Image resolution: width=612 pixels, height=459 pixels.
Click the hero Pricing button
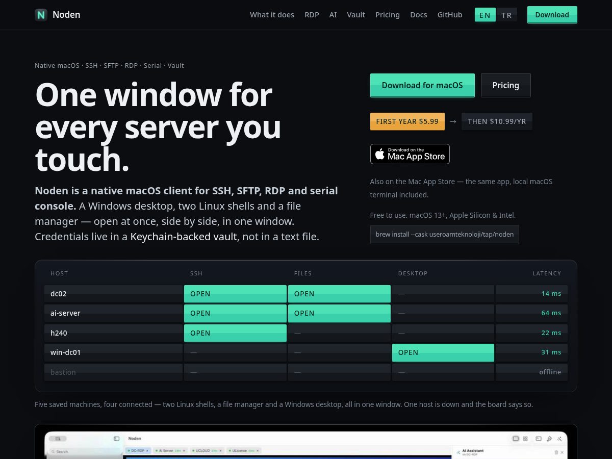click(506, 85)
